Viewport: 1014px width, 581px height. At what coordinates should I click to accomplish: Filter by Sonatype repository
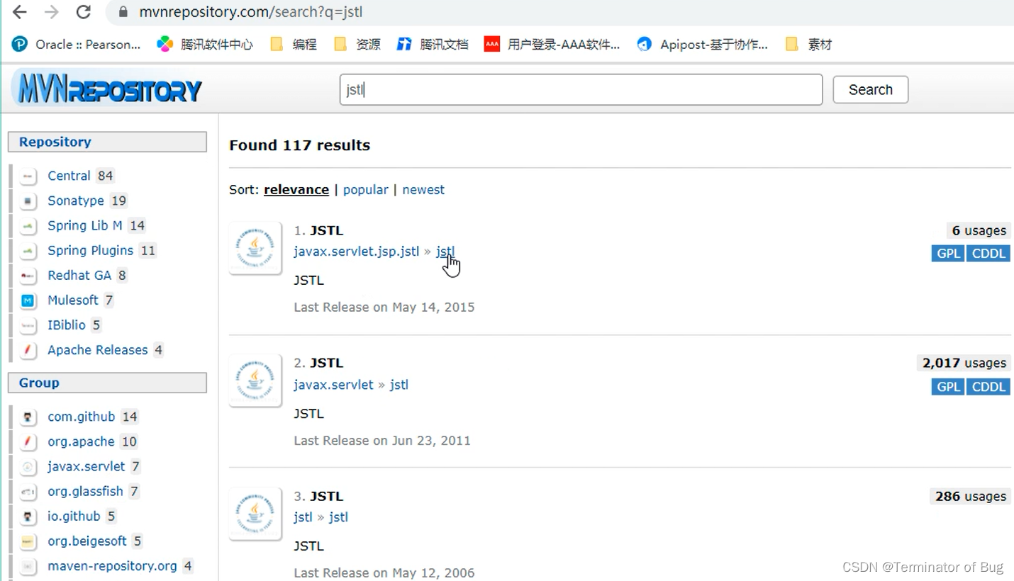[x=76, y=201]
